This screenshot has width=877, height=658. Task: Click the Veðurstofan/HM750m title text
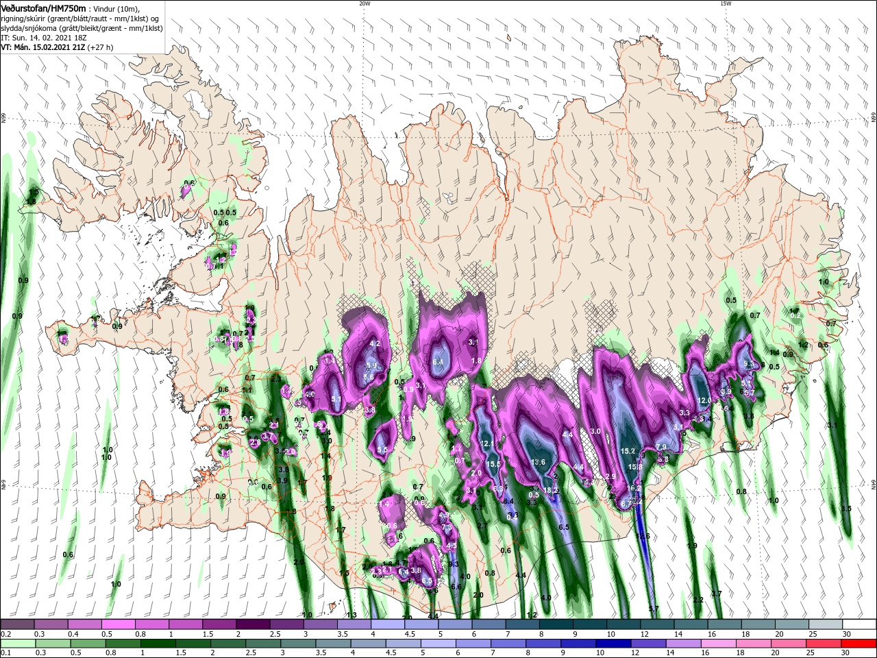[43, 8]
